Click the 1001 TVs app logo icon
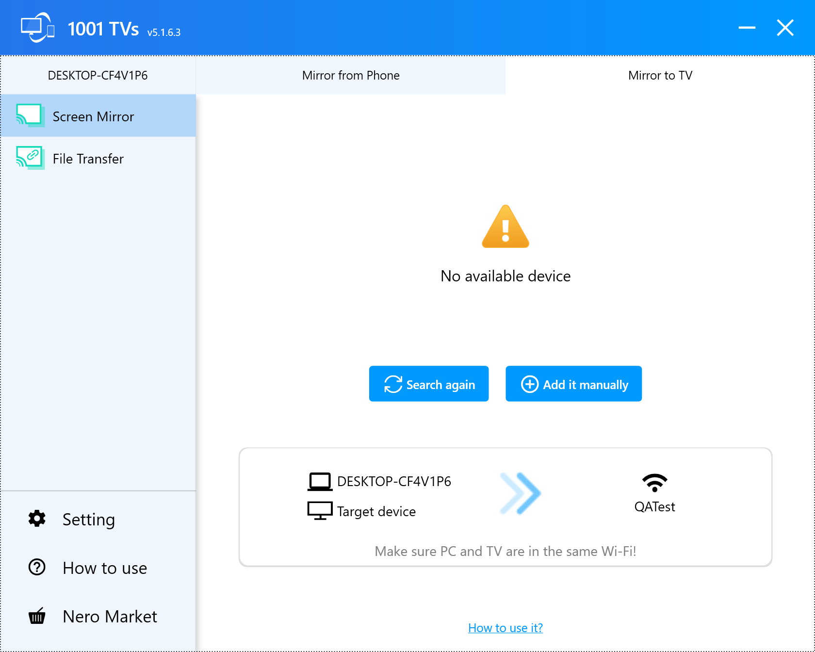Image resolution: width=815 pixels, height=652 pixels. pos(38,28)
